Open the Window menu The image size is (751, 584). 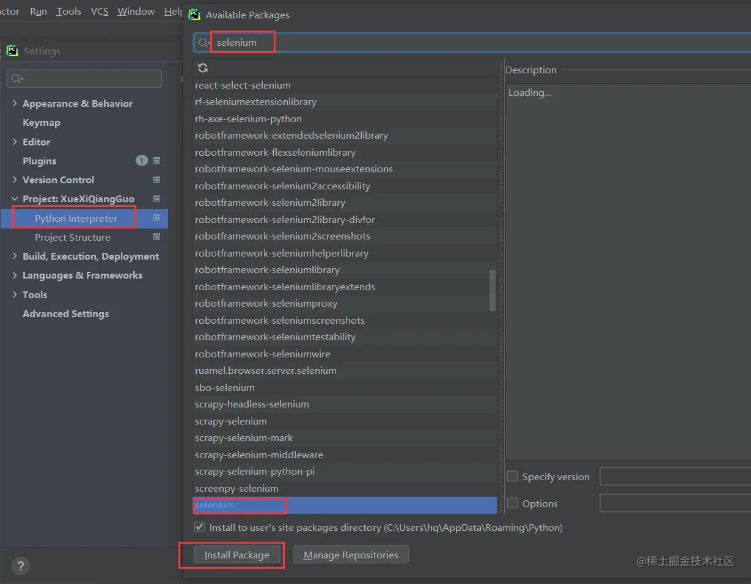click(x=136, y=11)
